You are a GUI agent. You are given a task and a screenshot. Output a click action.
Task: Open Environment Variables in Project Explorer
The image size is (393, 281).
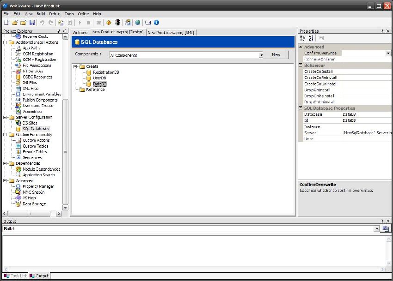(x=42, y=94)
